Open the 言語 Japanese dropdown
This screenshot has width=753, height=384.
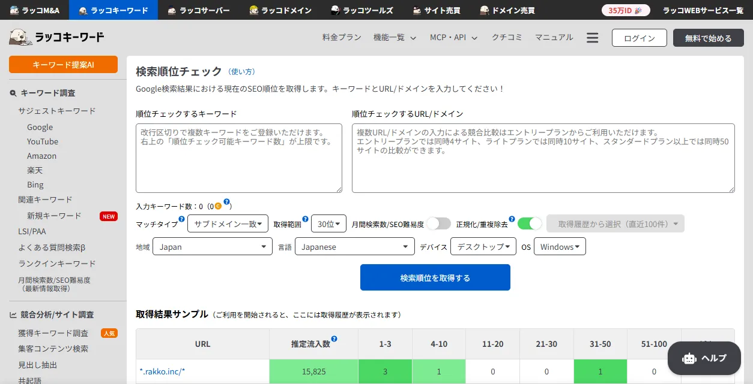(x=355, y=247)
